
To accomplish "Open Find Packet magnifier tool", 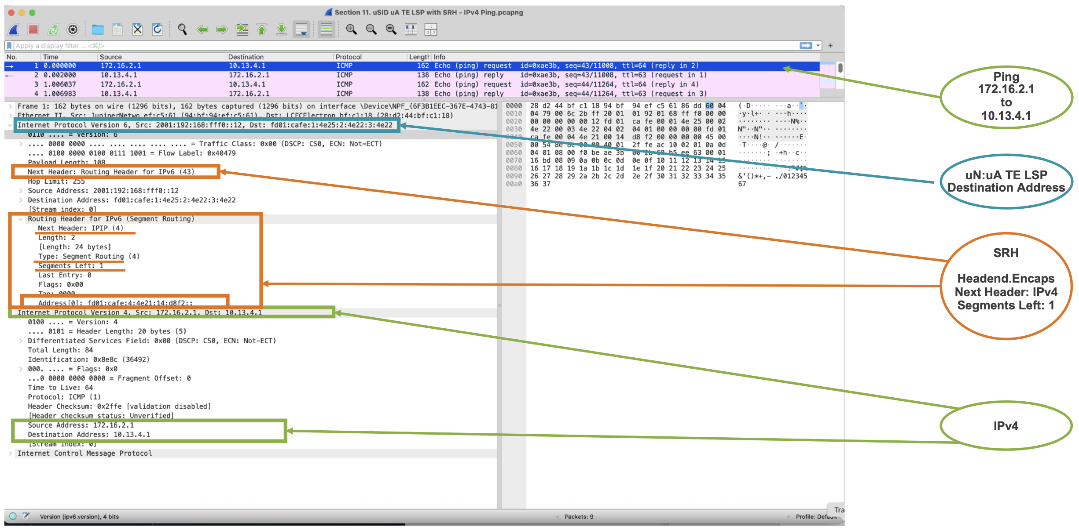I will [x=182, y=29].
